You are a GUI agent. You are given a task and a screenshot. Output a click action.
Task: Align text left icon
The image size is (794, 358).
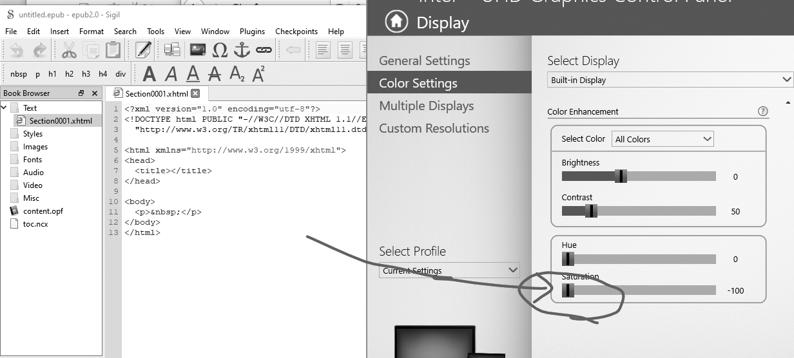323,50
